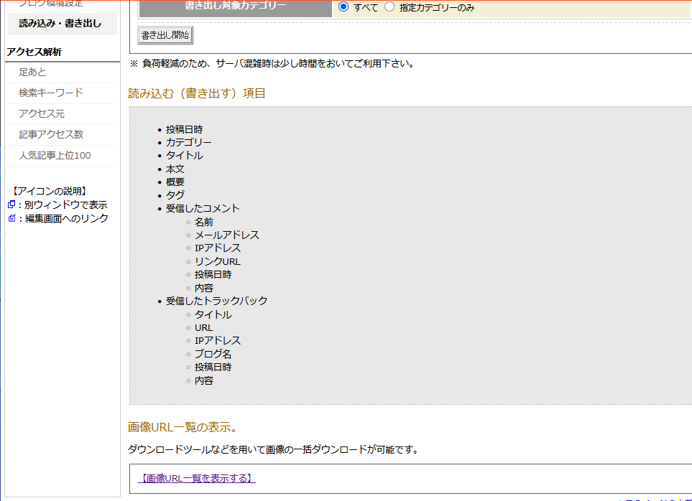
Task: Open アクセス元 in the sidebar
Action: tap(42, 113)
